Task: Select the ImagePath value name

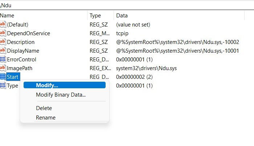Action: pyautogui.click(x=20, y=68)
